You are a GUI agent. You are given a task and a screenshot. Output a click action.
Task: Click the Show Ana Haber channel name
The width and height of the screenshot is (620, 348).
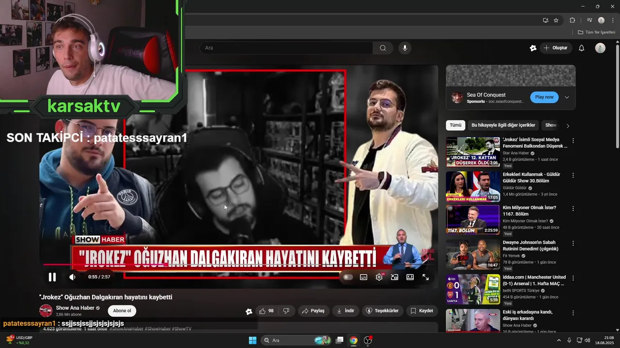tap(75, 308)
